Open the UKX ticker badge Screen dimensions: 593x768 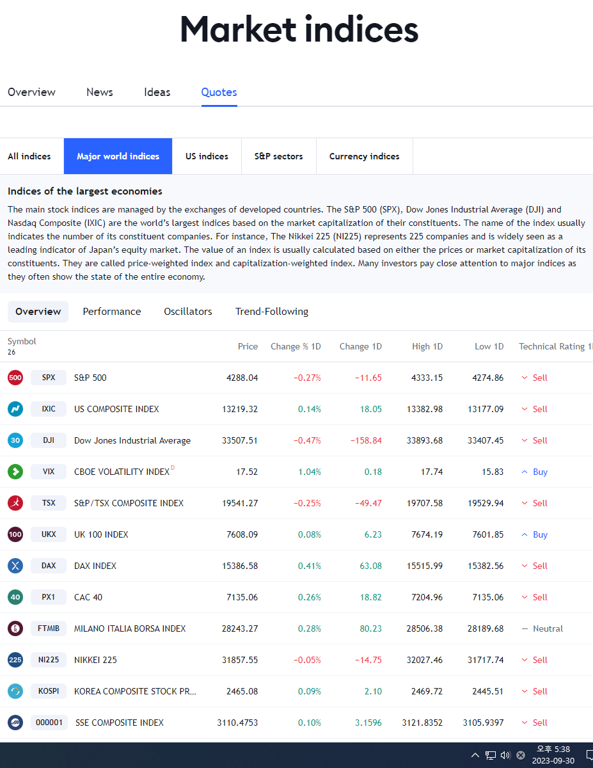[x=49, y=534]
